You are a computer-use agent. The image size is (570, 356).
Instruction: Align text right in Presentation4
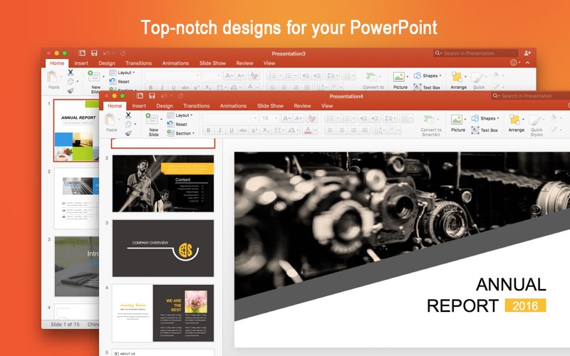(x=353, y=130)
